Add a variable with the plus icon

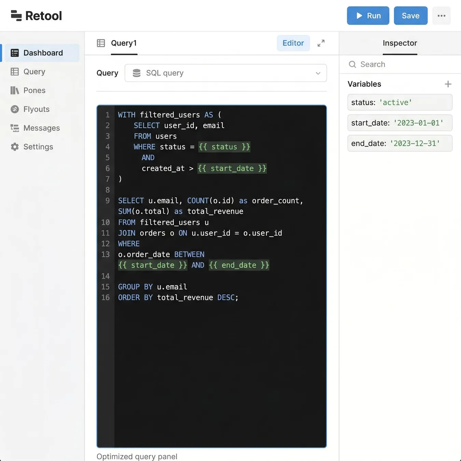(x=448, y=84)
